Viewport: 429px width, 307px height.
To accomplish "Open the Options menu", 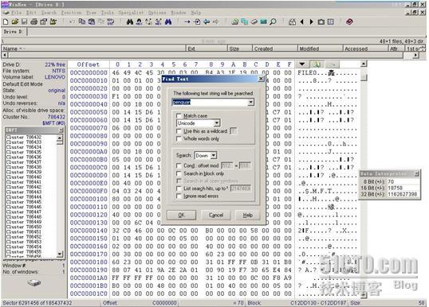I will (157, 13).
